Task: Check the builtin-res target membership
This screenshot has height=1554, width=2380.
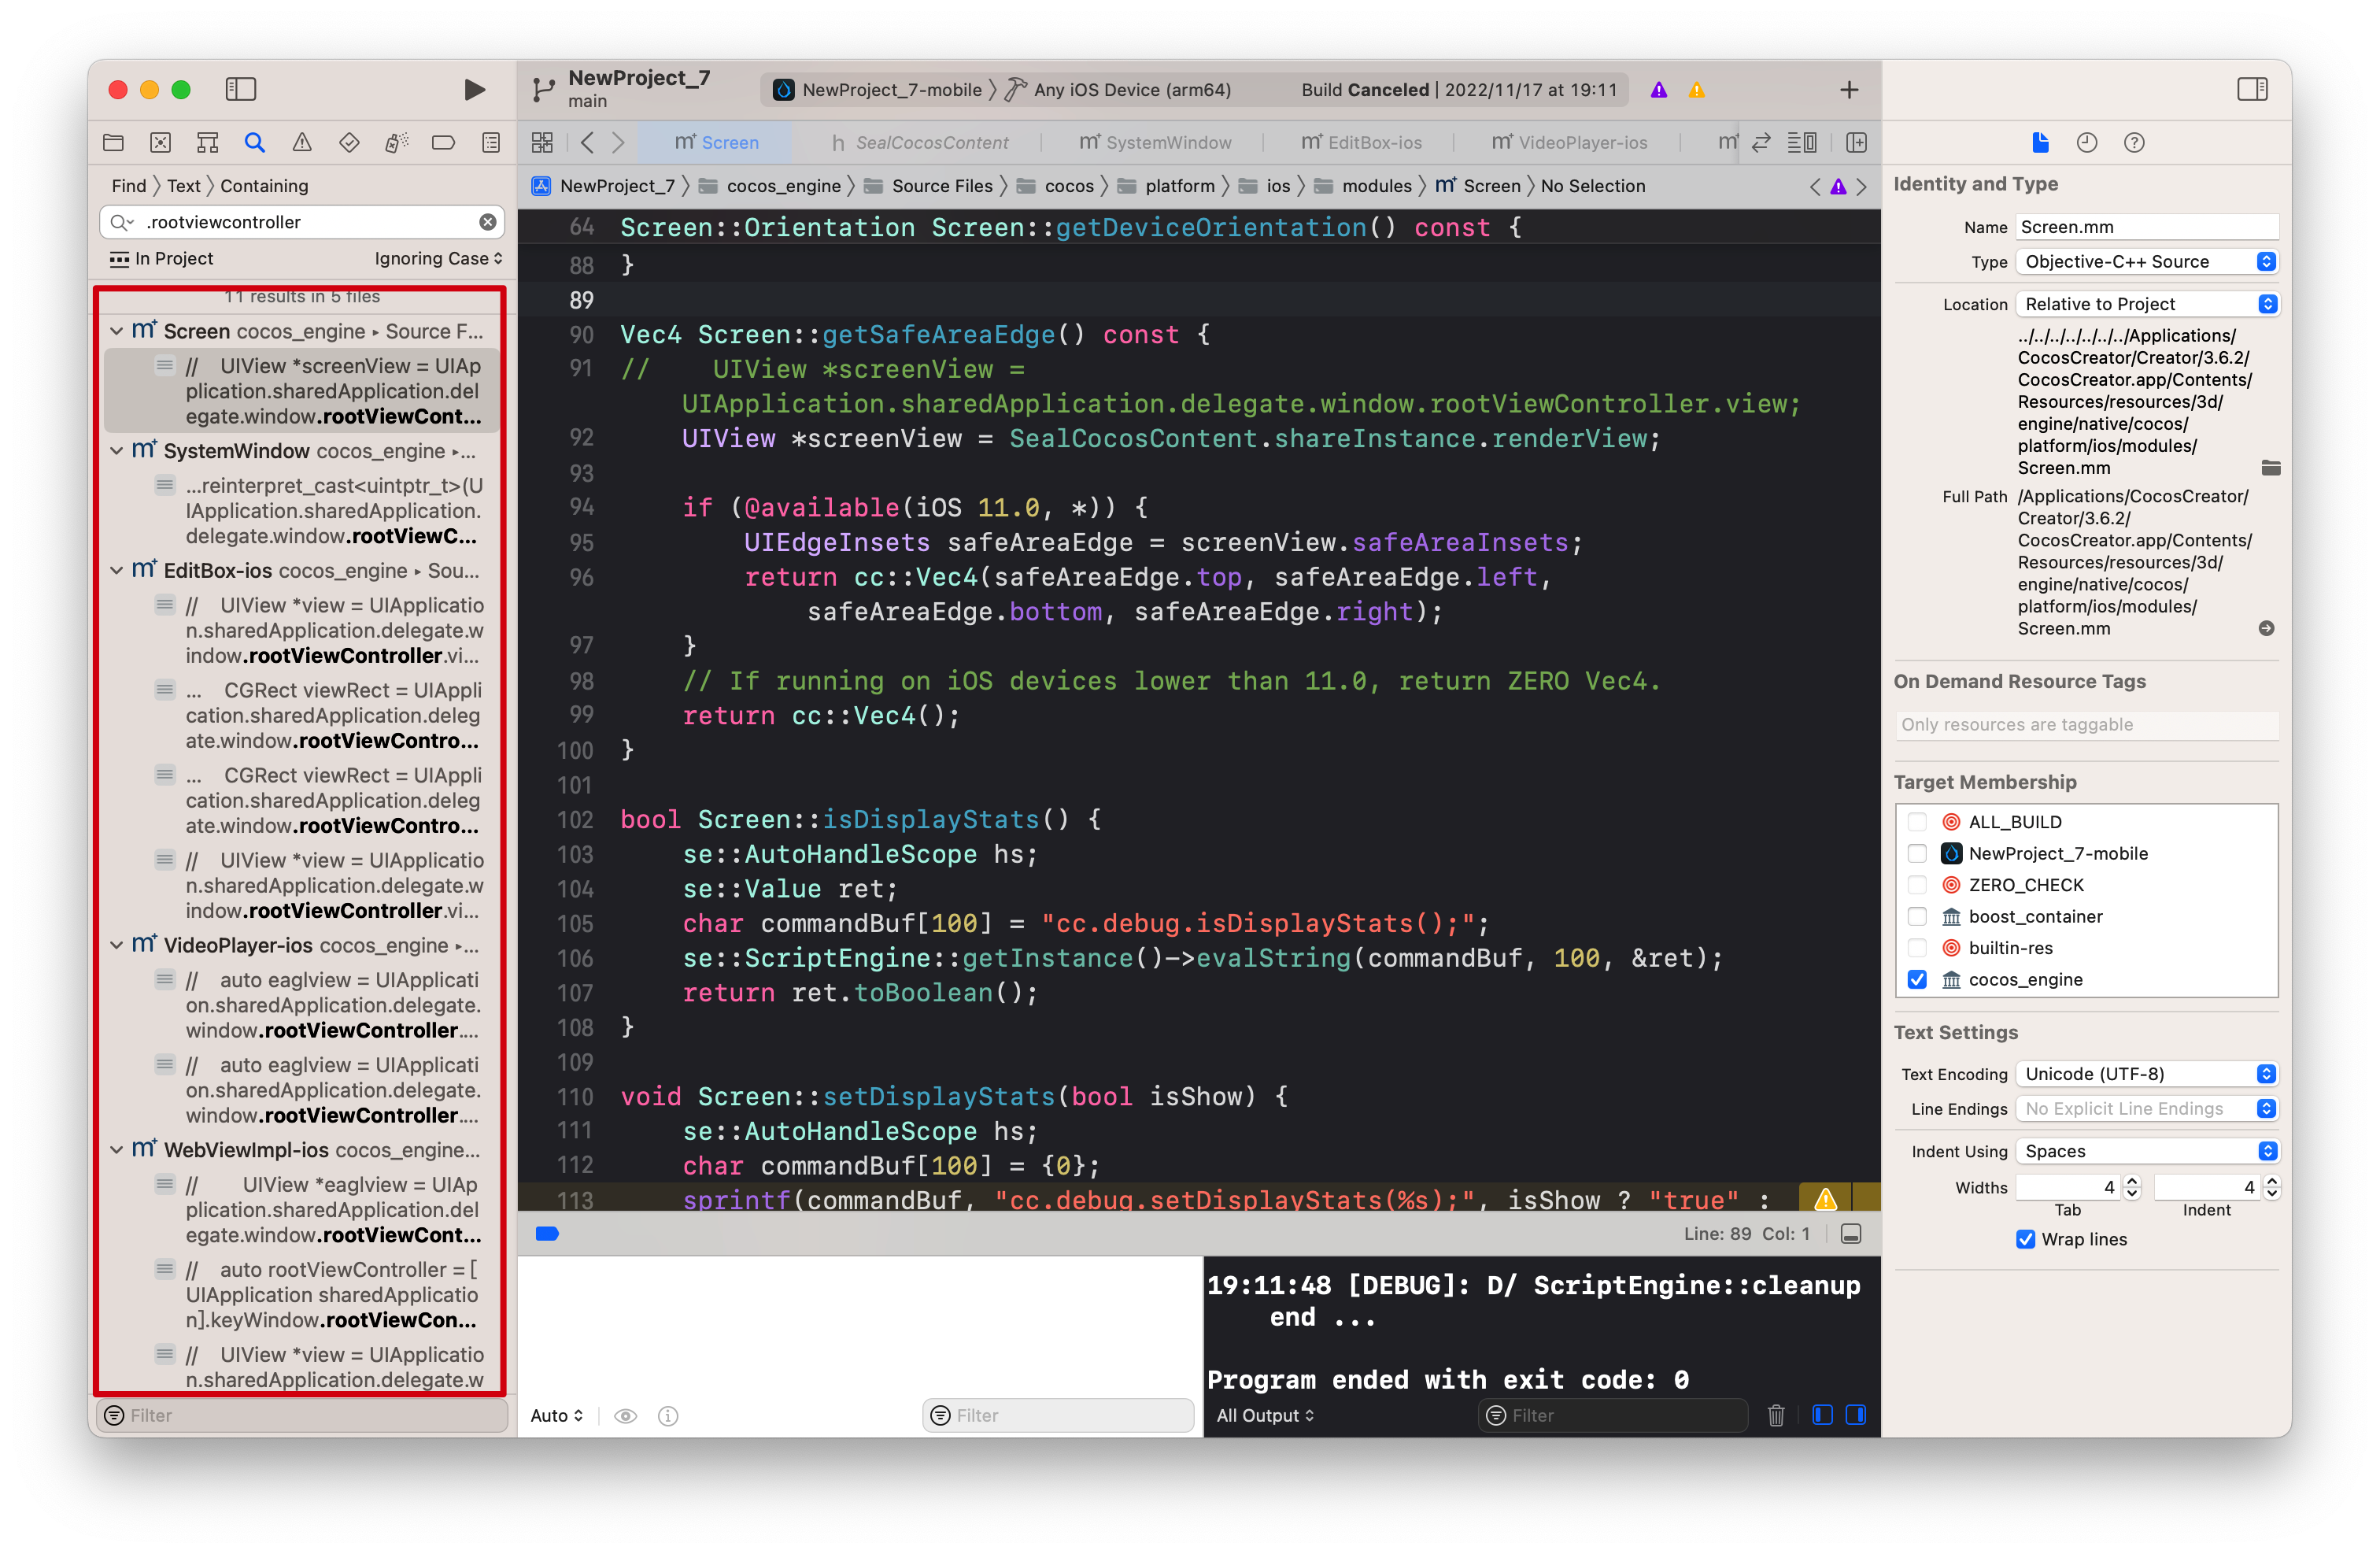Action: click(x=1917, y=948)
